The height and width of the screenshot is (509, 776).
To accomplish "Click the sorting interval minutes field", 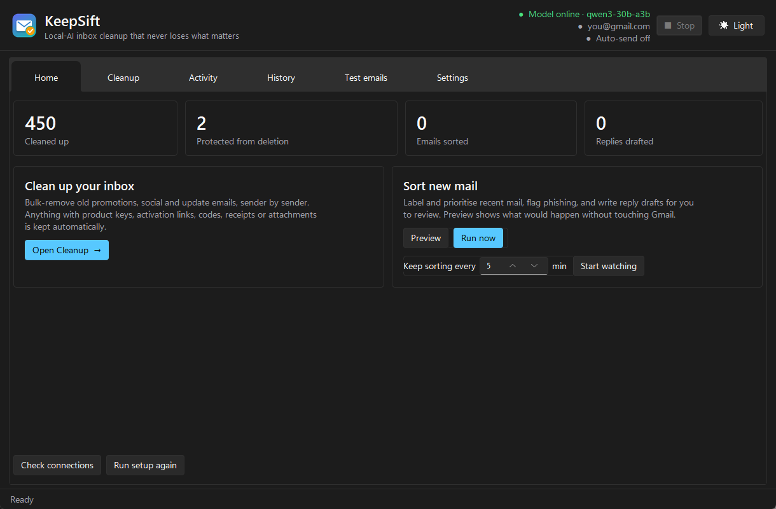I will point(514,266).
